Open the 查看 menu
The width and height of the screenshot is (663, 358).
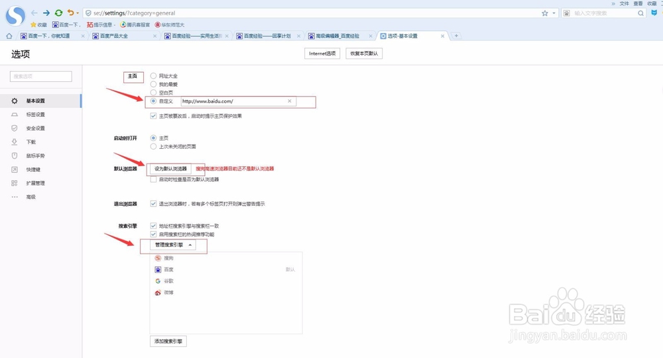[x=638, y=3]
